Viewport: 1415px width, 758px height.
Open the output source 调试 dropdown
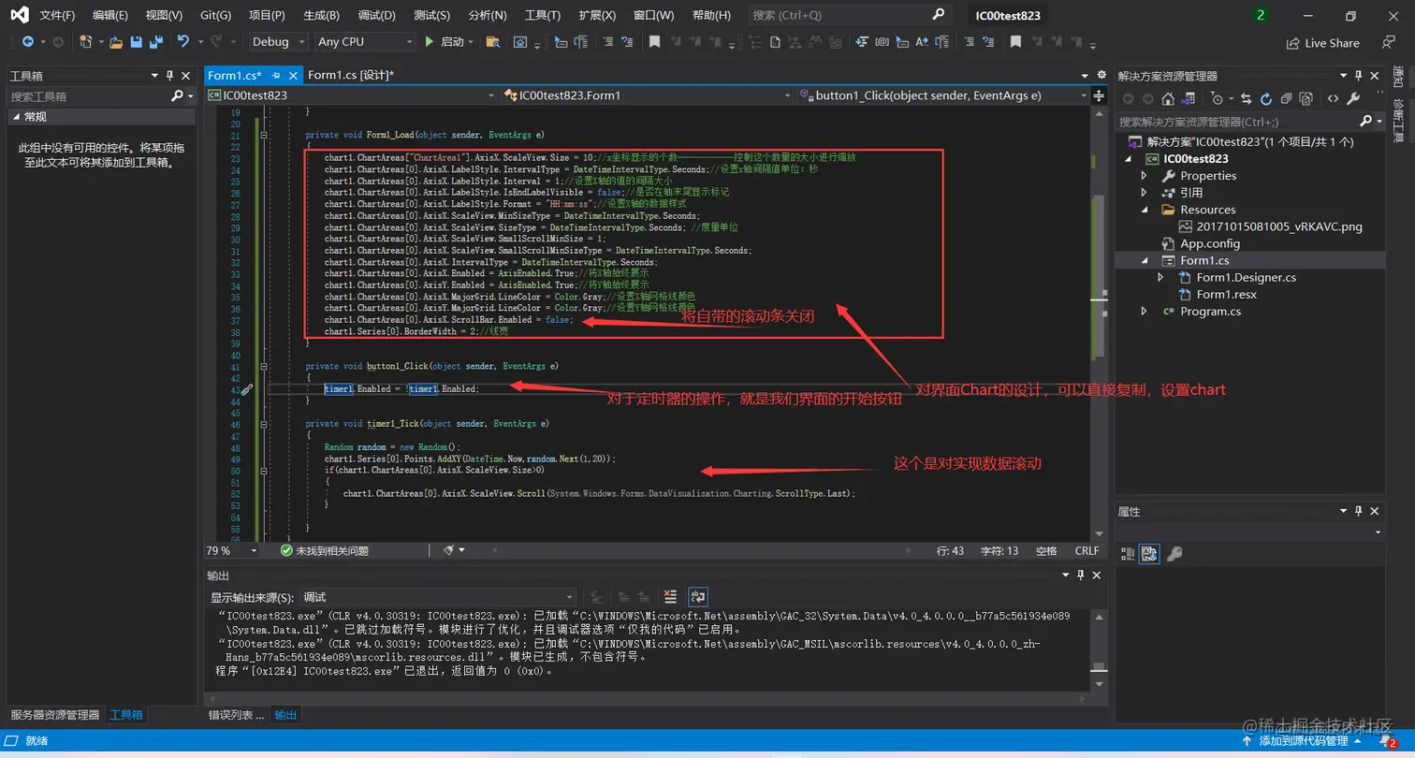tap(438, 597)
